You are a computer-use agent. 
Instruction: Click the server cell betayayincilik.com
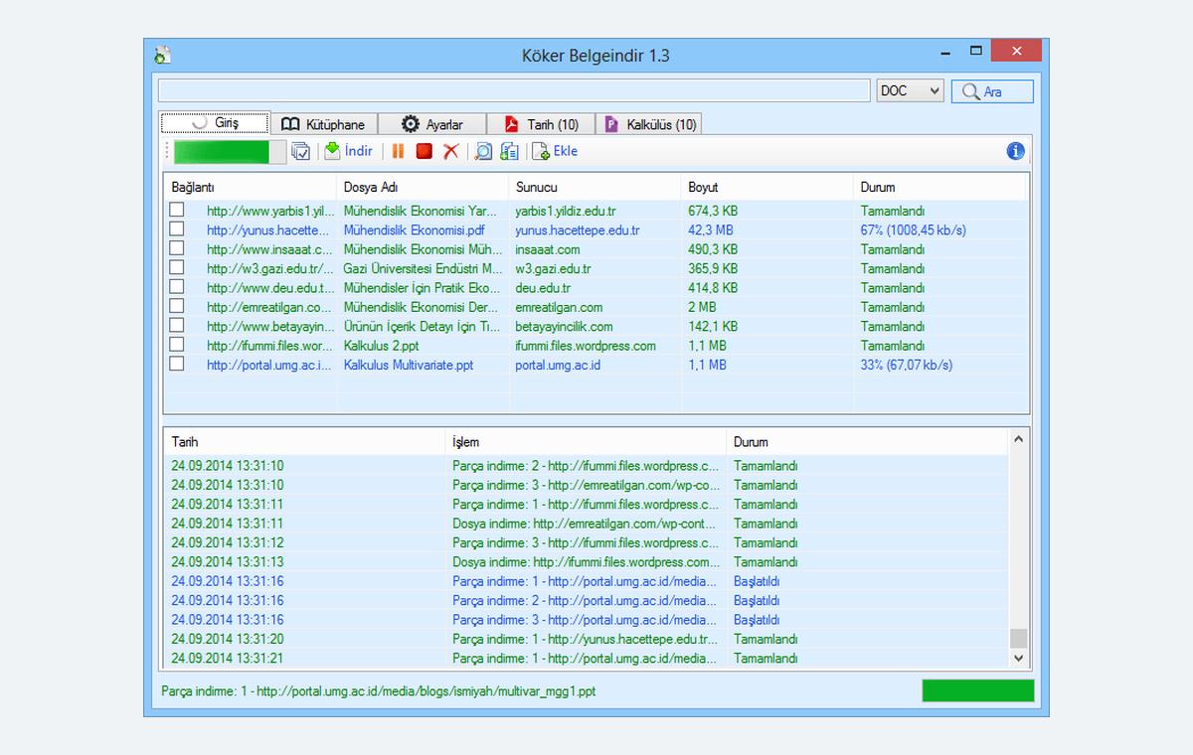tap(564, 326)
